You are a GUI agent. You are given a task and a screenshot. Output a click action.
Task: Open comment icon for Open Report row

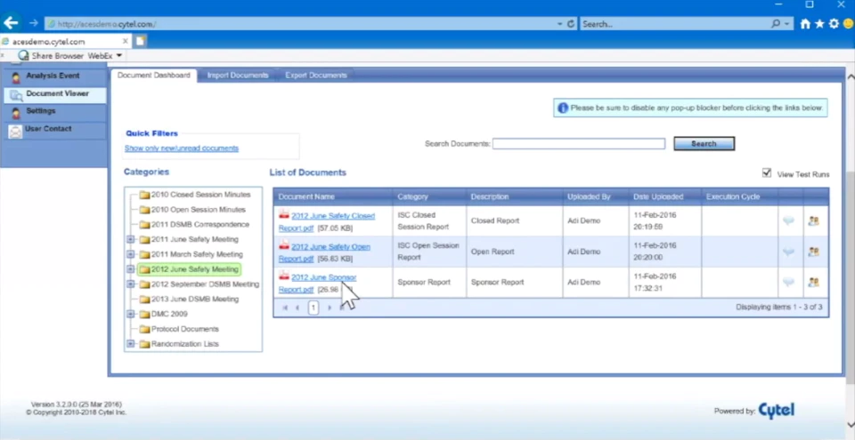[x=788, y=252]
